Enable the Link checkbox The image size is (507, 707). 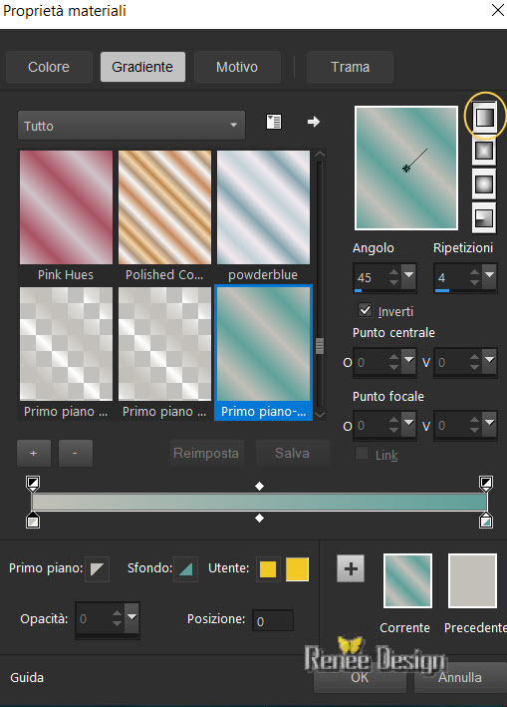362,454
